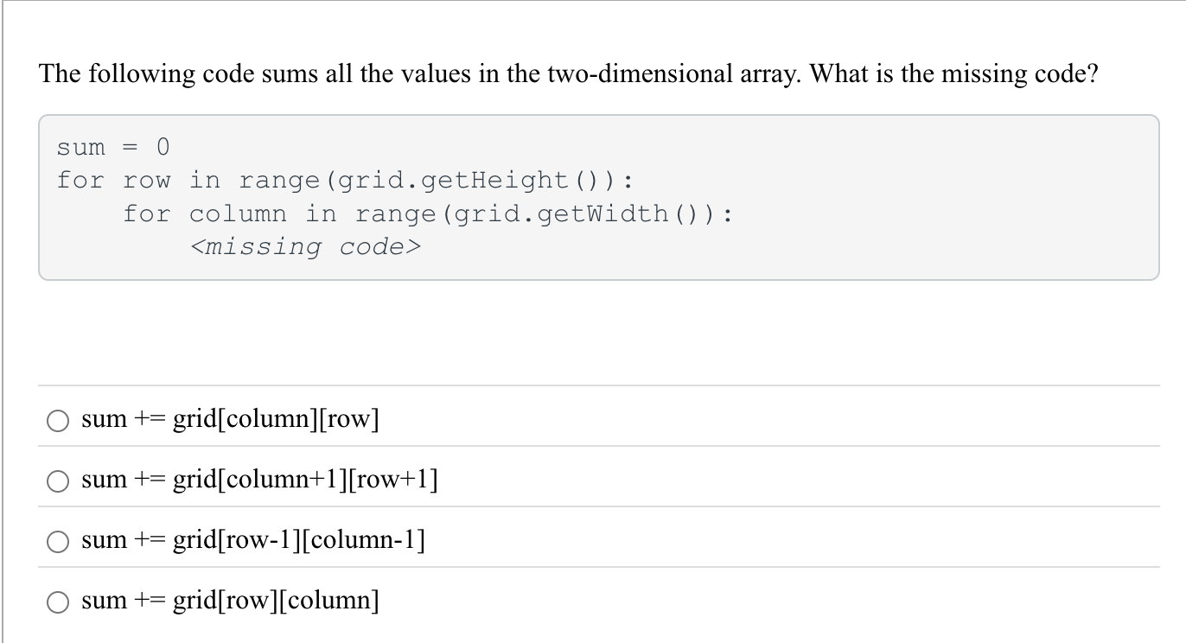This screenshot has width=1186, height=643.
Task: Select the radio button for grid[row-1][column-1]
Action: [x=58, y=542]
